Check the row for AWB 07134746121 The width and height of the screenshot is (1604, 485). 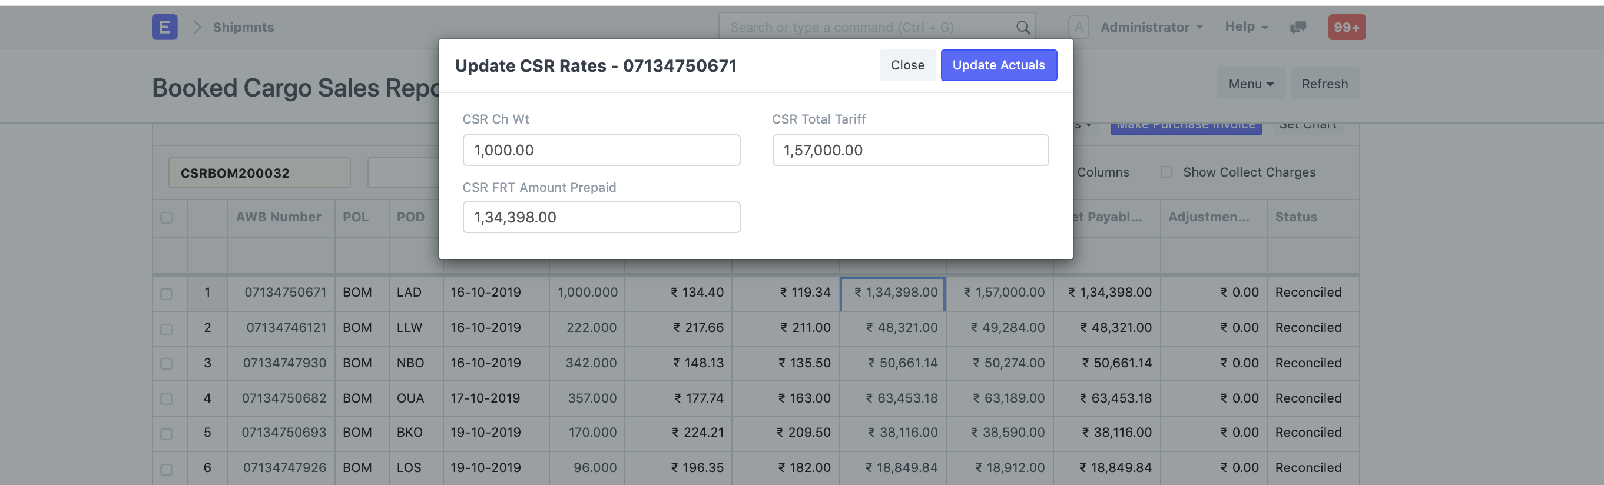166,329
